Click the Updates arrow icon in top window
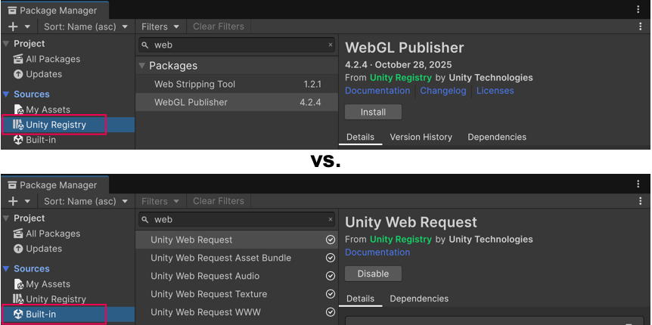652x325 pixels. [x=18, y=74]
